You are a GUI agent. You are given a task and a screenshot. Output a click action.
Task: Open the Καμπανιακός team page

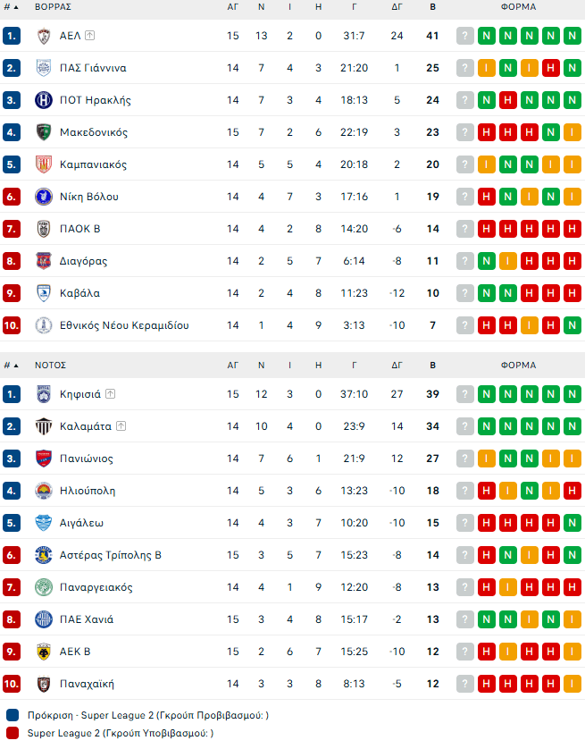tap(93, 164)
